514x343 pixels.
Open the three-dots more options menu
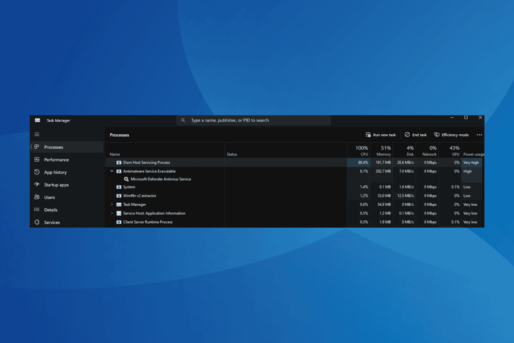479,135
